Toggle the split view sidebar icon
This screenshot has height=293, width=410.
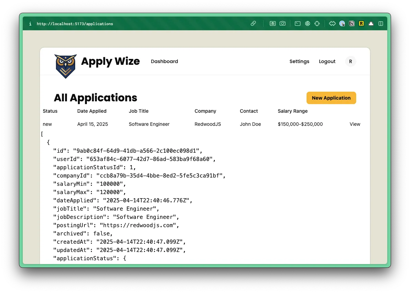tap(381, 23)
